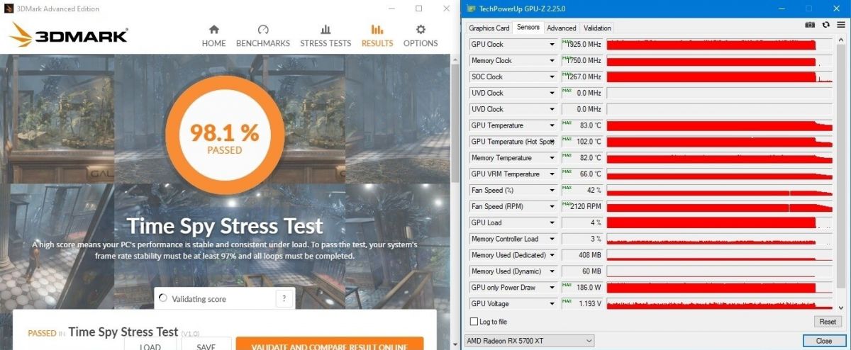This screenshot has height=350, width=851.
Task: Minimize the GPU-Z window
Action: [x=781, y=9]
